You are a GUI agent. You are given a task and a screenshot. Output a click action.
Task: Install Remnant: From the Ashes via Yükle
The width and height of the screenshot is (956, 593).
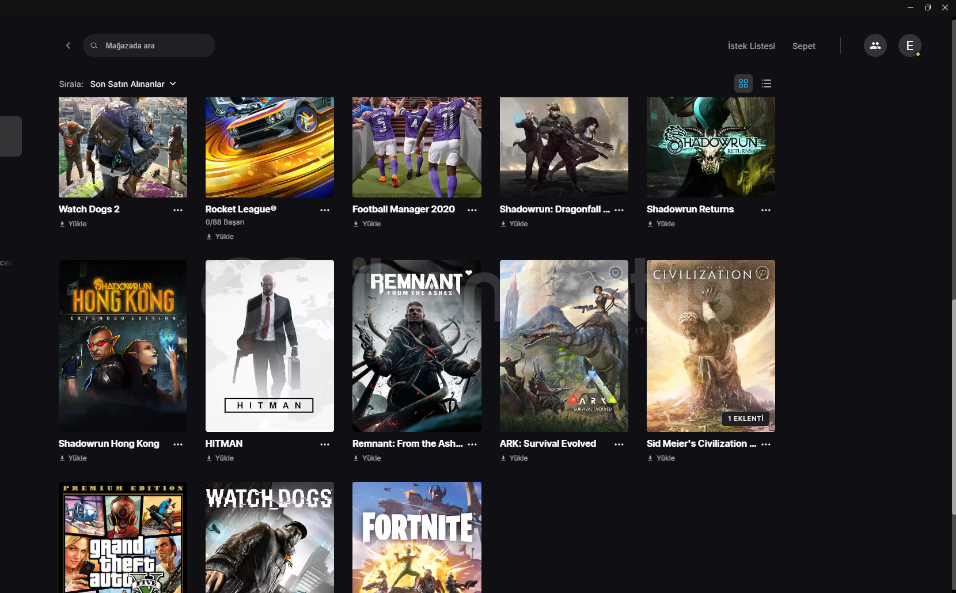(367, 458)
